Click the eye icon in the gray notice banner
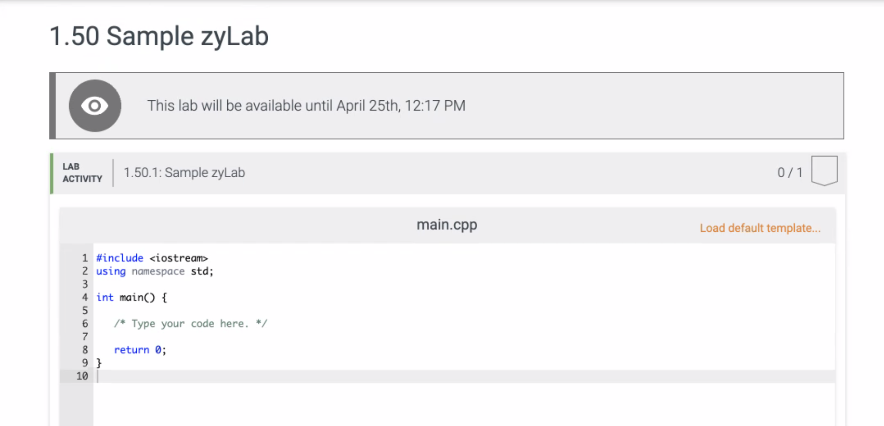 94,105
